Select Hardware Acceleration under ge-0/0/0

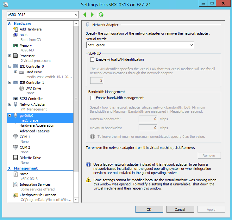(x=37, y=125)
